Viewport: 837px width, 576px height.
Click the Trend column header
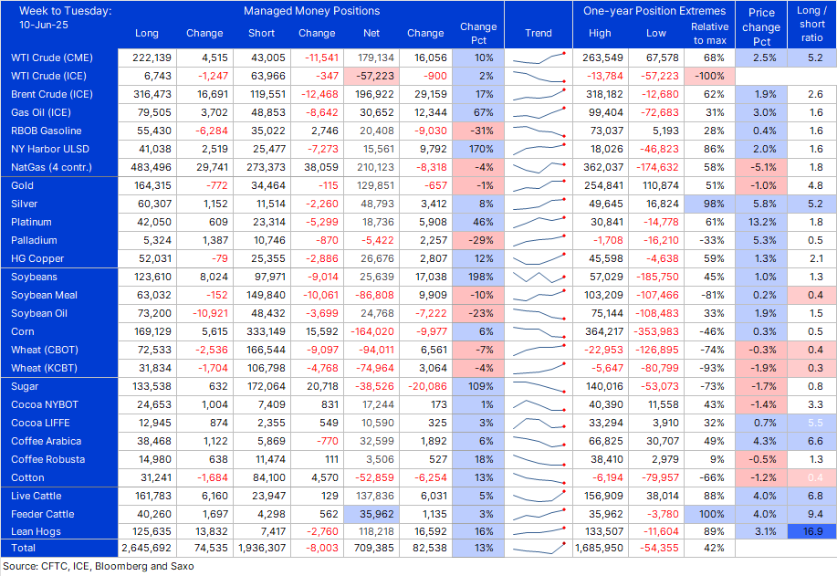click(x=539, y=33)
